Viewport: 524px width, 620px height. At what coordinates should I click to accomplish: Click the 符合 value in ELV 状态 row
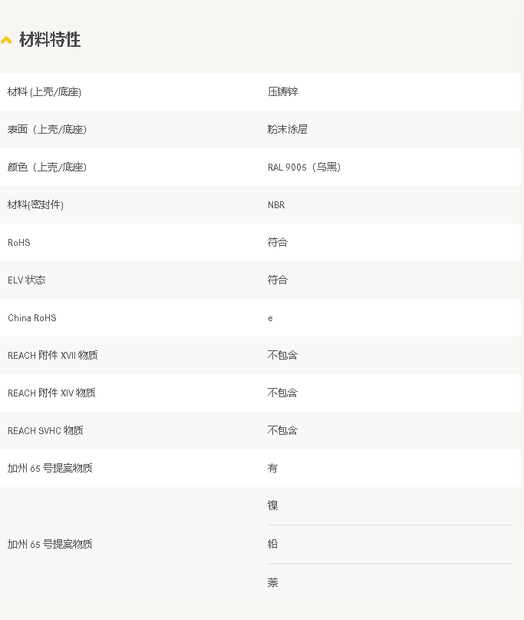278,280
